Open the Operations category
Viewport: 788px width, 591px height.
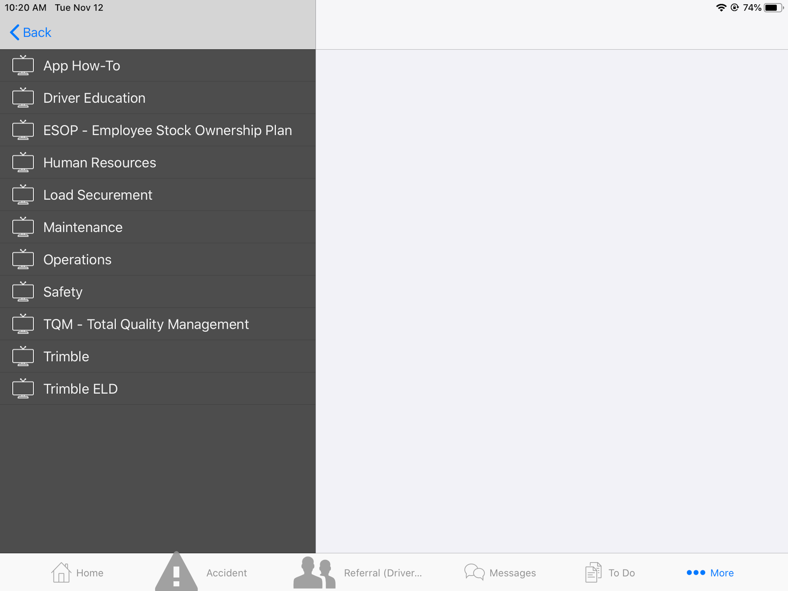click(x=158, y=259)
